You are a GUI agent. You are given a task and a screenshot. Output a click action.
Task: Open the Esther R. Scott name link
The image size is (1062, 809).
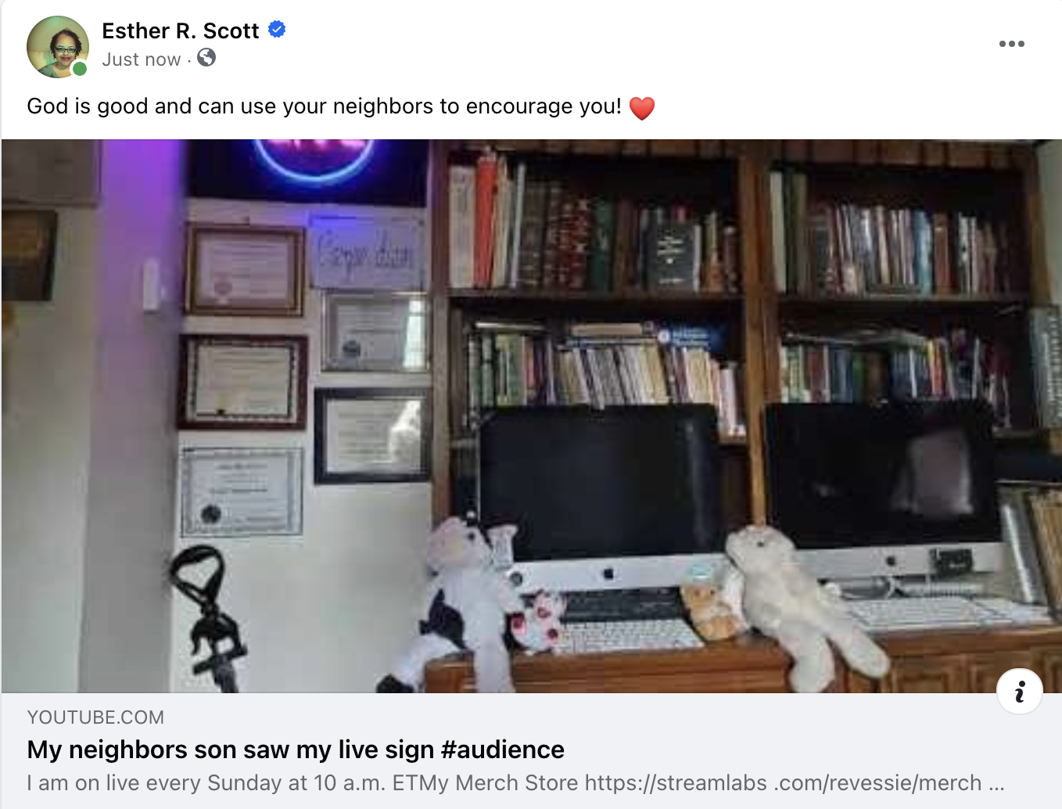click(x=181, y=31)
